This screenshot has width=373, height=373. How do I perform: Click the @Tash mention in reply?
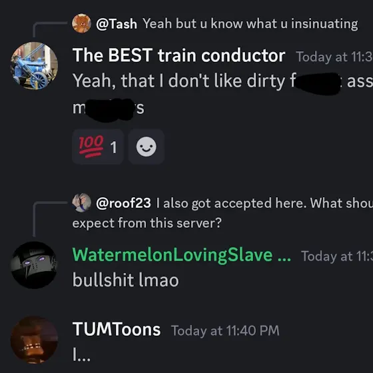[117, 24]
